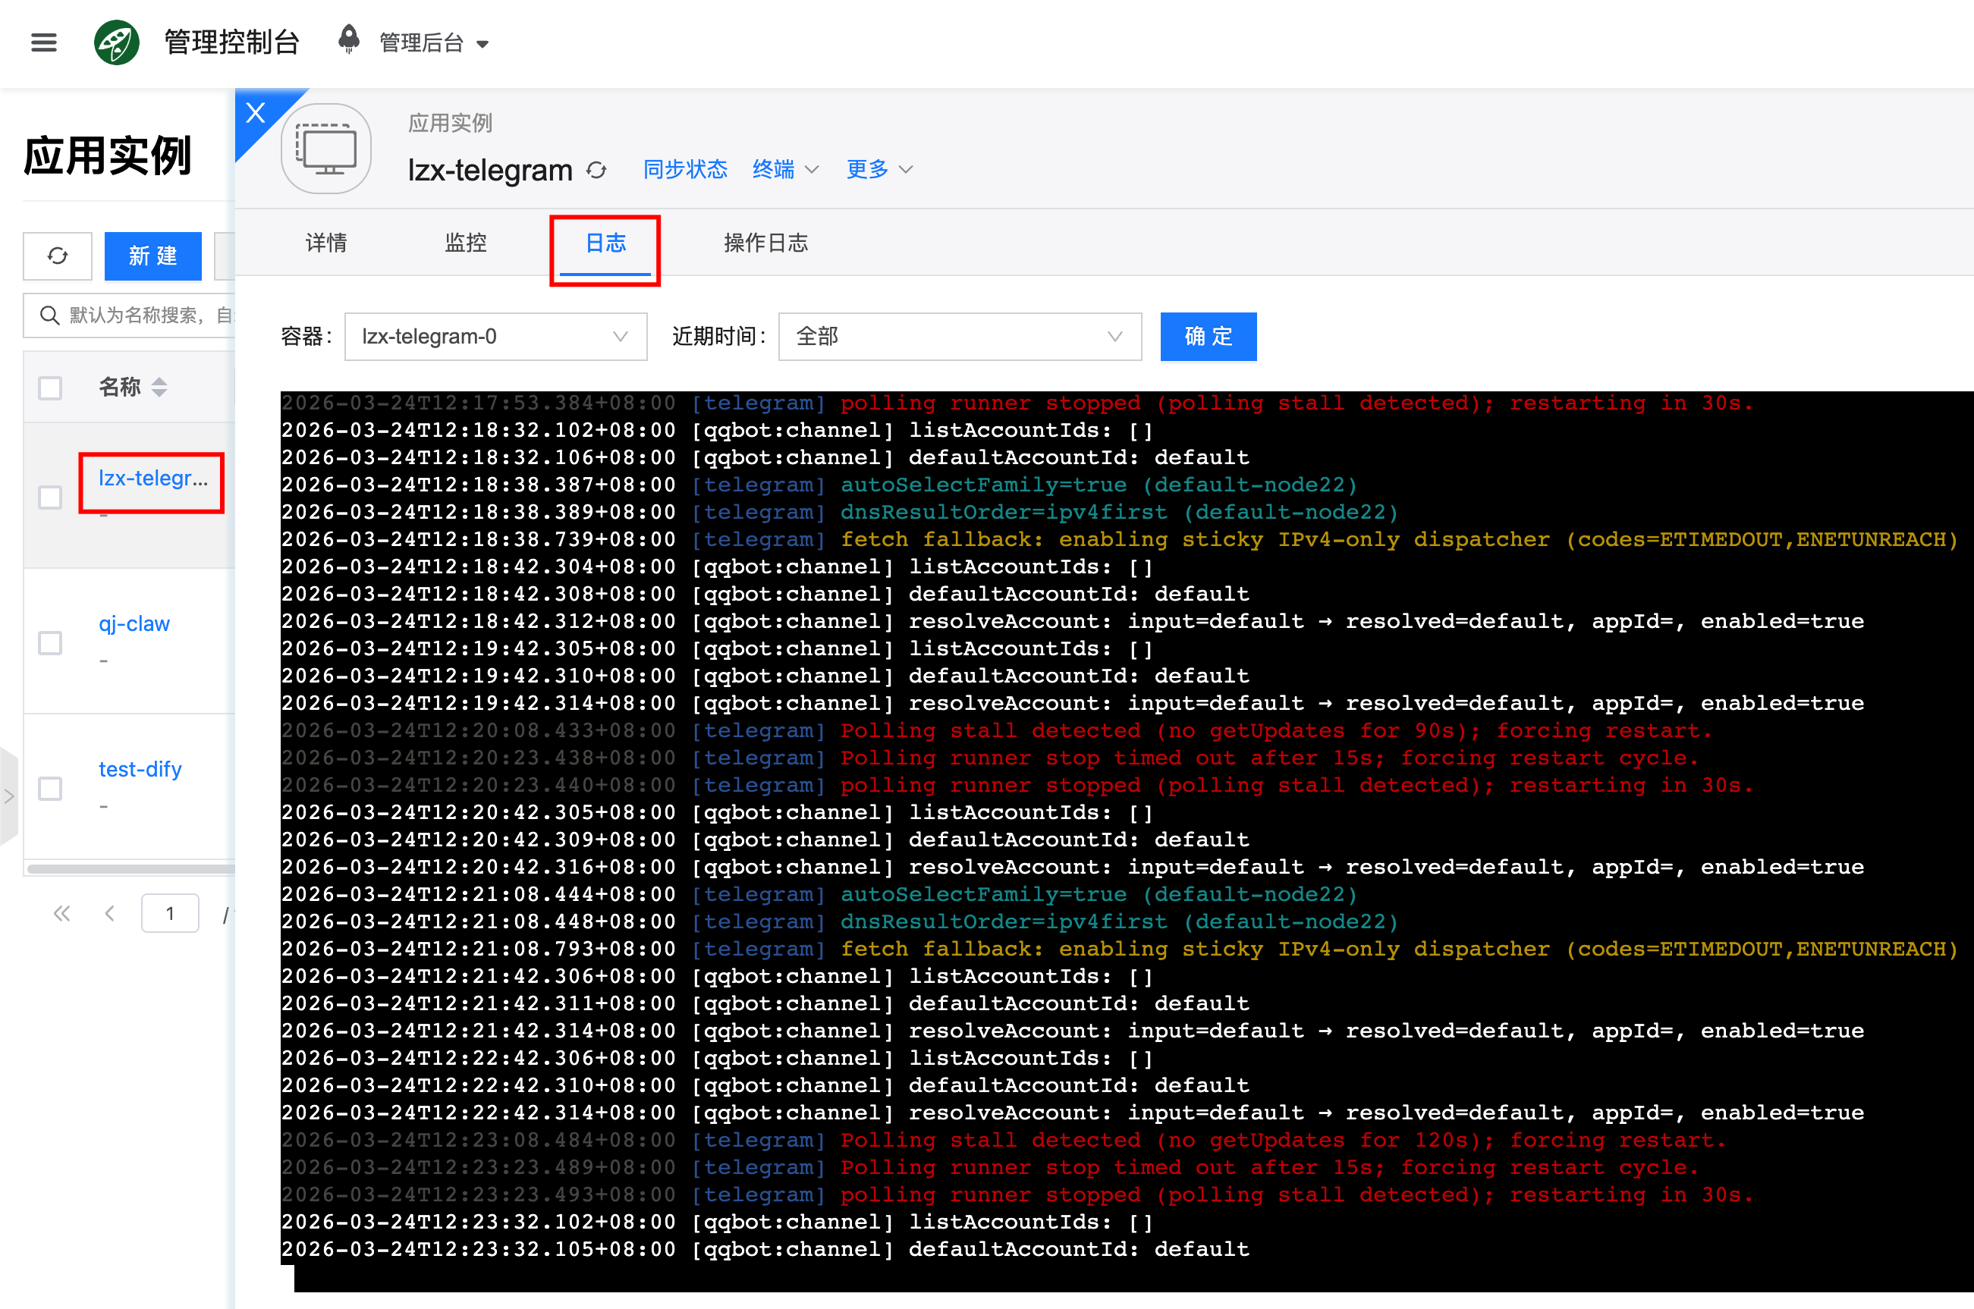This screenshot has height=1309, width=1974.
Task: Refresh the app instance list
Action: coord(57,256)
